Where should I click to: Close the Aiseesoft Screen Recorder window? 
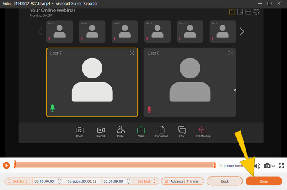278,3
